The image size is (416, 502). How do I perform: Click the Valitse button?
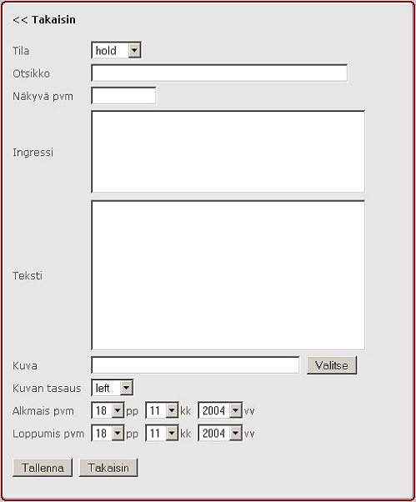(x=332, y=365)
